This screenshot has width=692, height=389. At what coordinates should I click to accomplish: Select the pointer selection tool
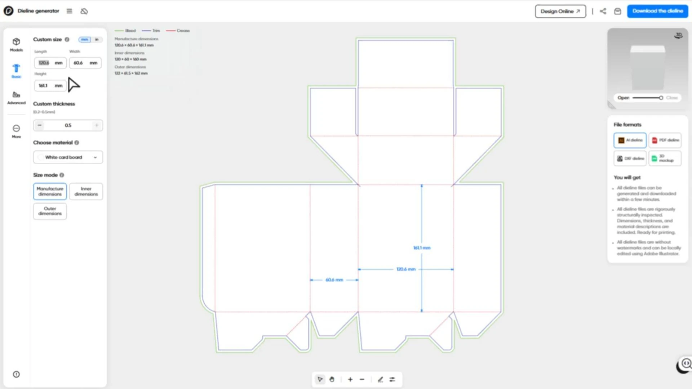320,379
